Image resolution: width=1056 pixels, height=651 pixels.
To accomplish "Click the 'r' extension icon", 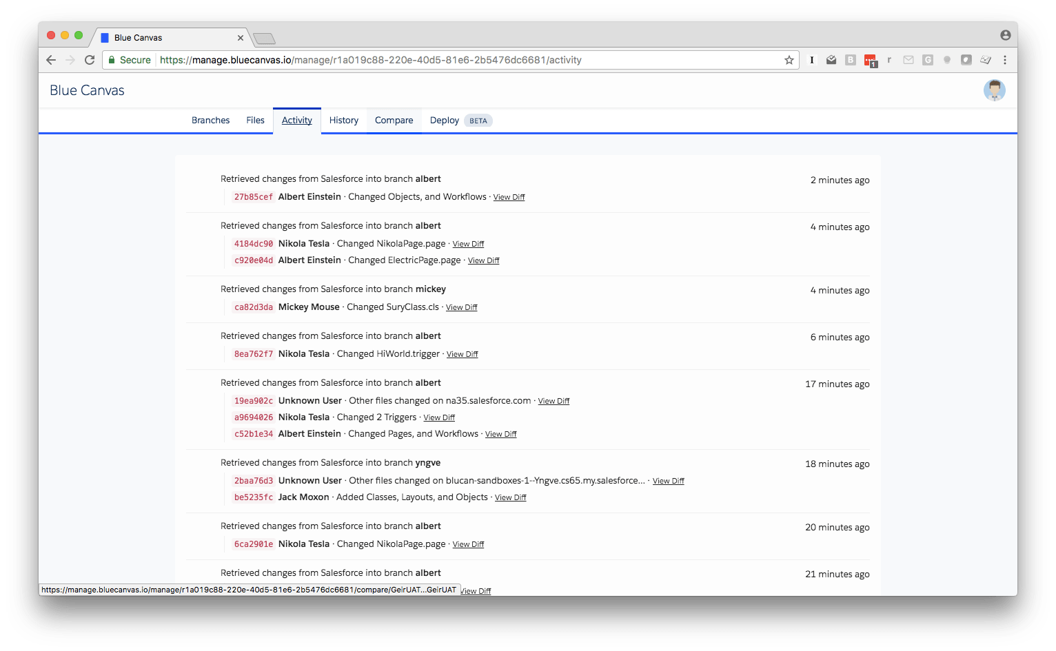I will 889,60.
